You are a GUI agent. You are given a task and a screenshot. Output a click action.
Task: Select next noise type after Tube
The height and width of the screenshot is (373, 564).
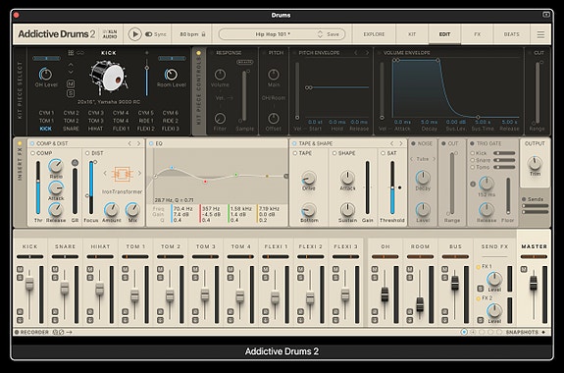(435, 159)
